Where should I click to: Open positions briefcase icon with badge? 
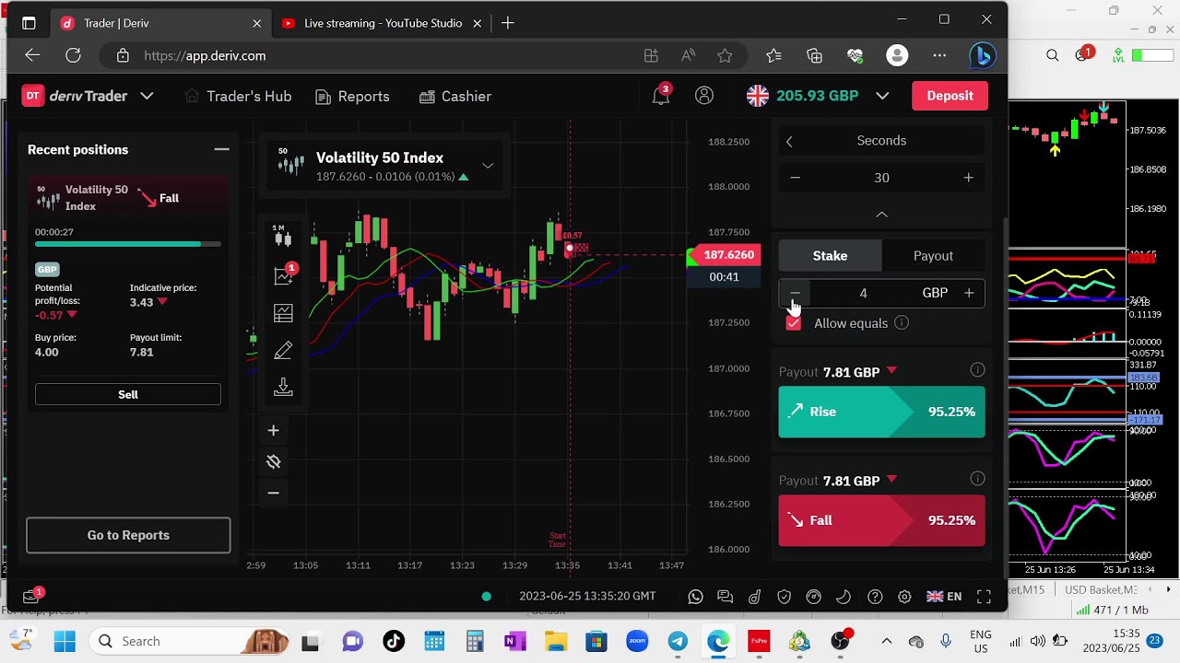(31, 596)
